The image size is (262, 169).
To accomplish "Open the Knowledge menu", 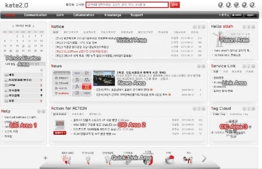I will coord(113,15).
